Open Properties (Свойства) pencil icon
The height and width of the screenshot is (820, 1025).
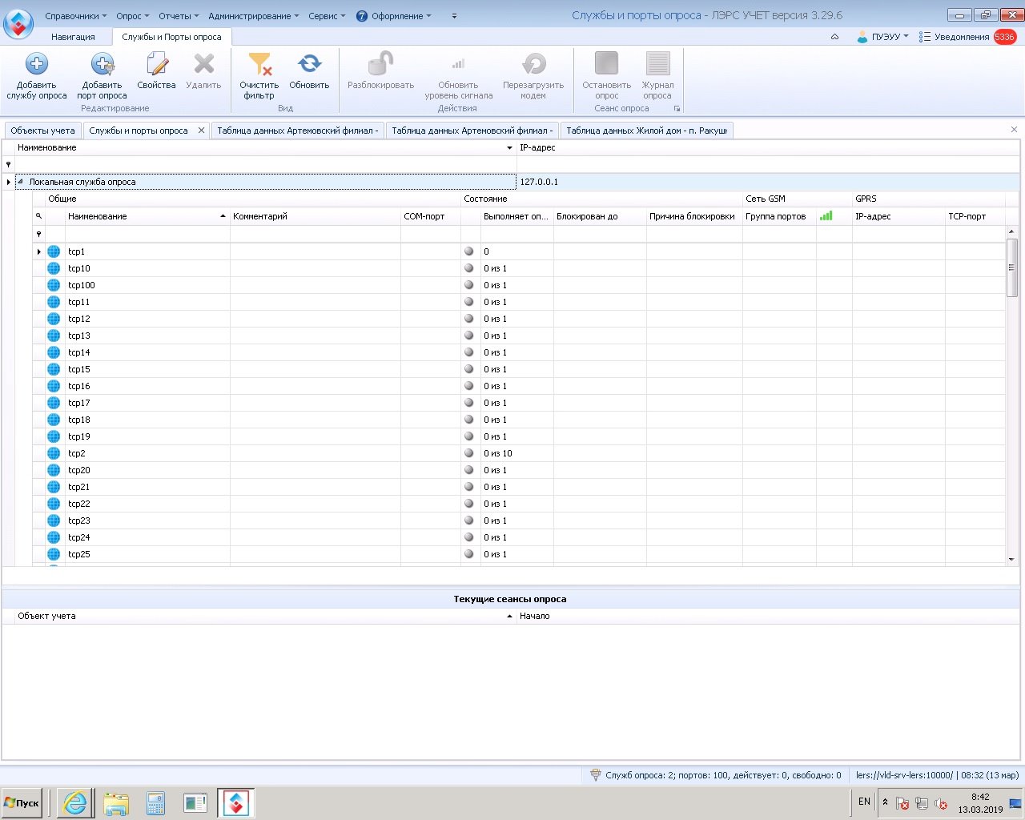[157, 64]
